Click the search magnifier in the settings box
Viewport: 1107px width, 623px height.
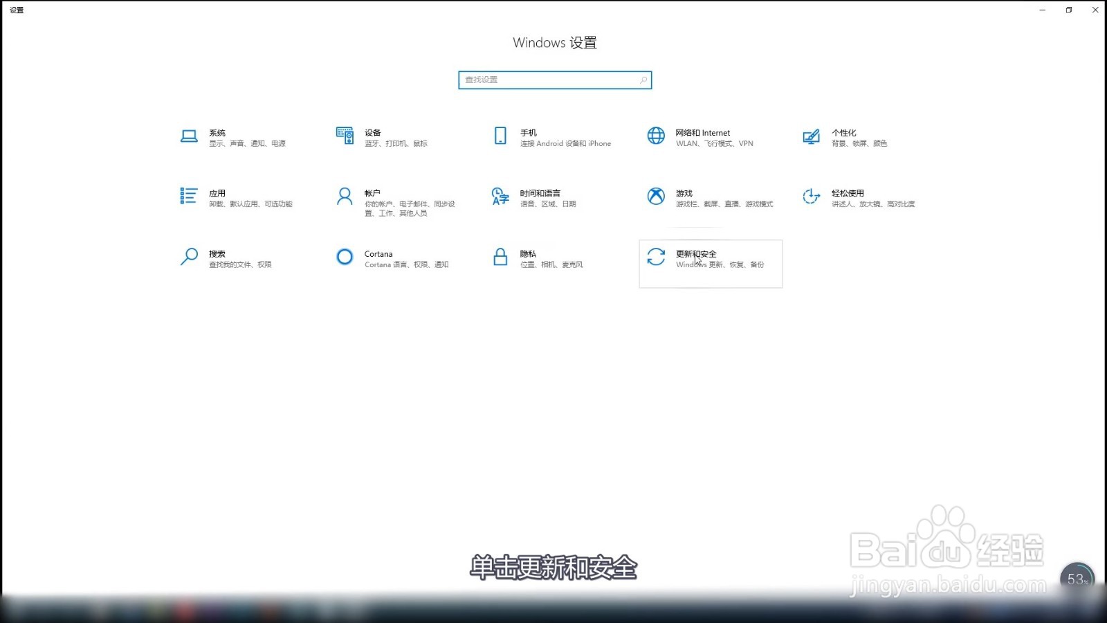pyautogui.click(x=643, y=80)
